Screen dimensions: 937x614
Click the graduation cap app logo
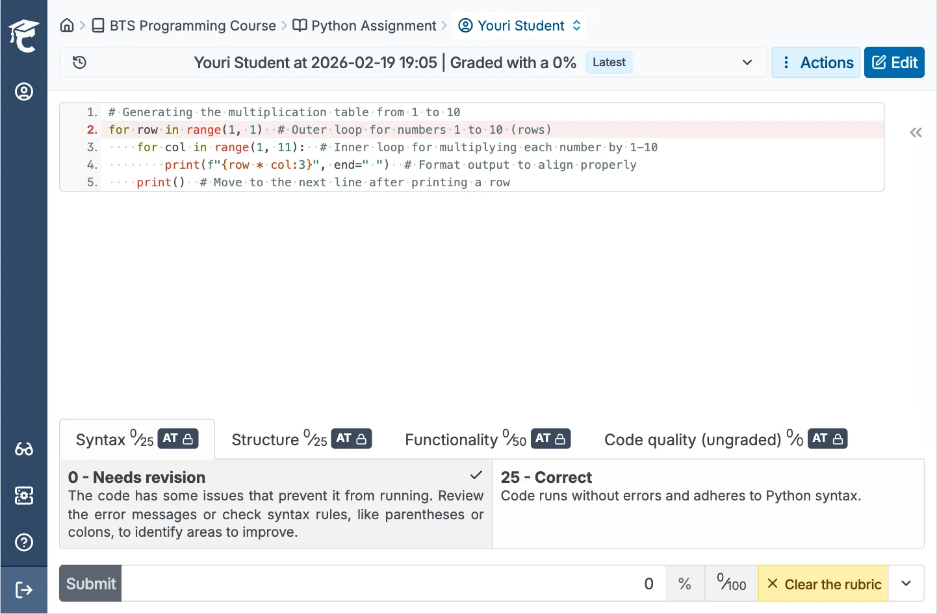tap(24, 36)
